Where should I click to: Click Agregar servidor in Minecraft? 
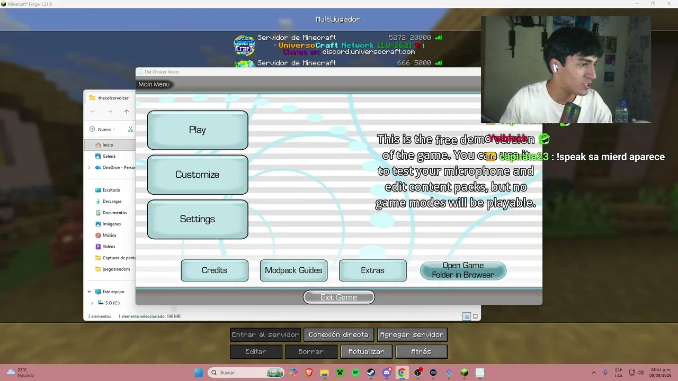tap(412, 334)
